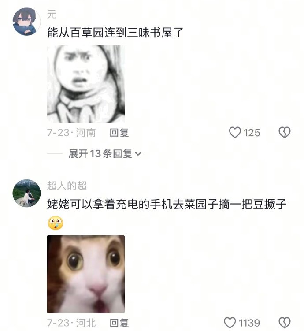Click the 125 like count
The width and height of the screenshot is (304, 331).
[252, 133]
